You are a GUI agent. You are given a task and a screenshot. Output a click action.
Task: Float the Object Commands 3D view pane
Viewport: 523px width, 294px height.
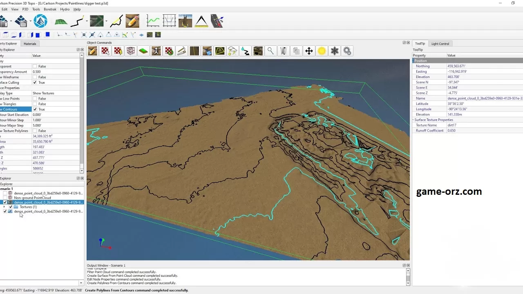(404, 42)
